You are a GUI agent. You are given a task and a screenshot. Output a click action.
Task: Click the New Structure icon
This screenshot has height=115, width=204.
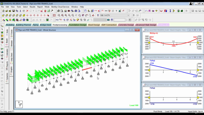point(3,11)
